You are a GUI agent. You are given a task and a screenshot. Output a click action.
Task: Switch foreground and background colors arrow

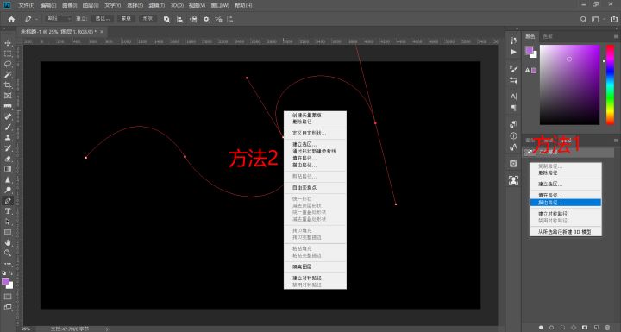coord(10,273)
